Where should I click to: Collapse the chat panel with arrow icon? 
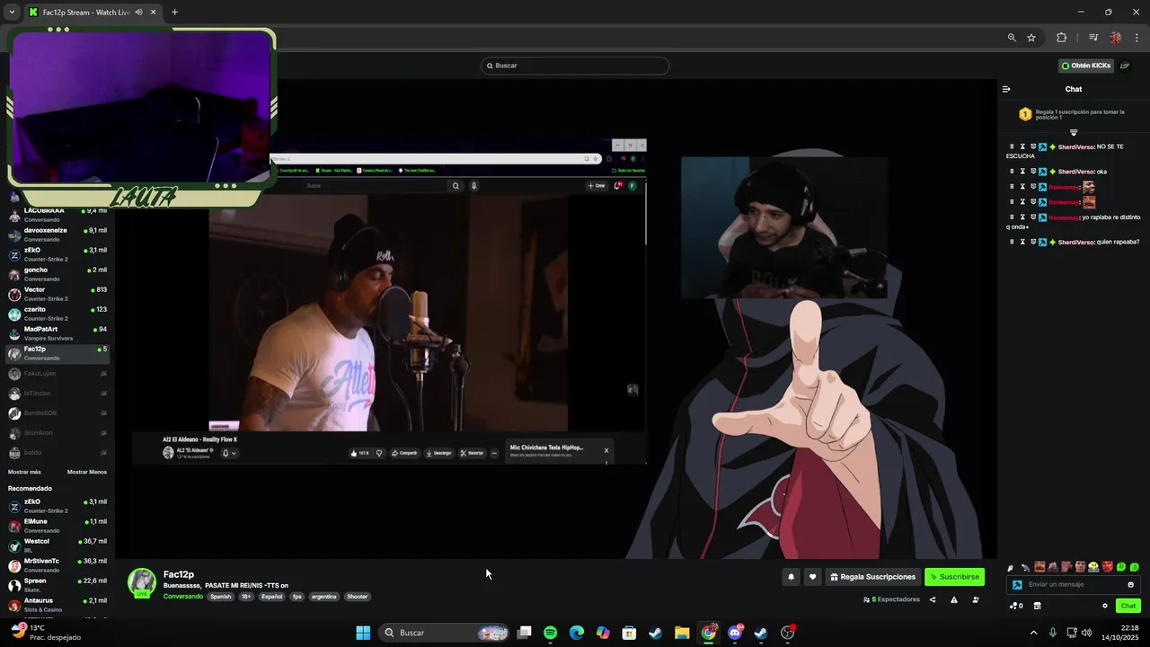tap(1006, 89)
